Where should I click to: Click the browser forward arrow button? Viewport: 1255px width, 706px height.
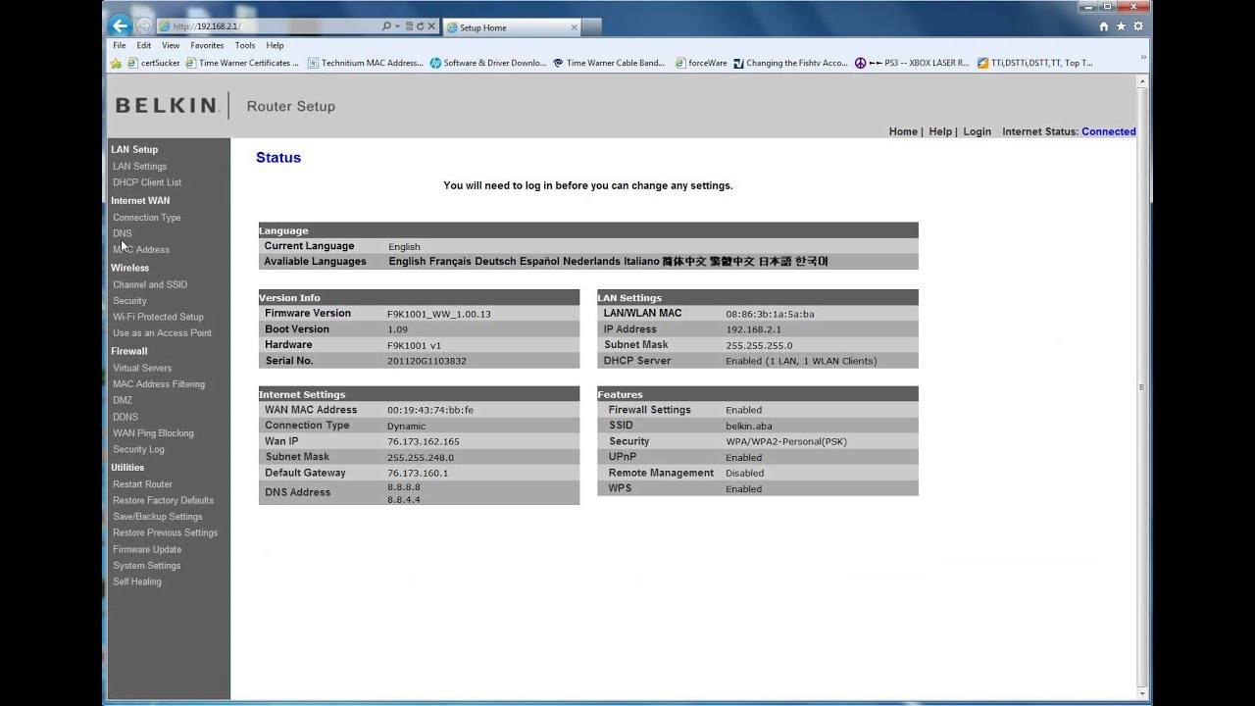[x=144, y=26]
